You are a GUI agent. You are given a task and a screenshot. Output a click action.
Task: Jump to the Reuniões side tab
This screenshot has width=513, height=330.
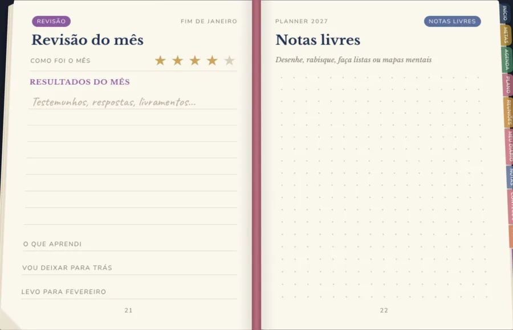pyautogui.click(x=509, y=112)
